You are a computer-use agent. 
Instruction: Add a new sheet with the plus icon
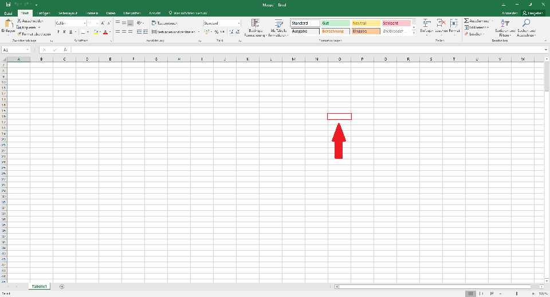point(62,287)
